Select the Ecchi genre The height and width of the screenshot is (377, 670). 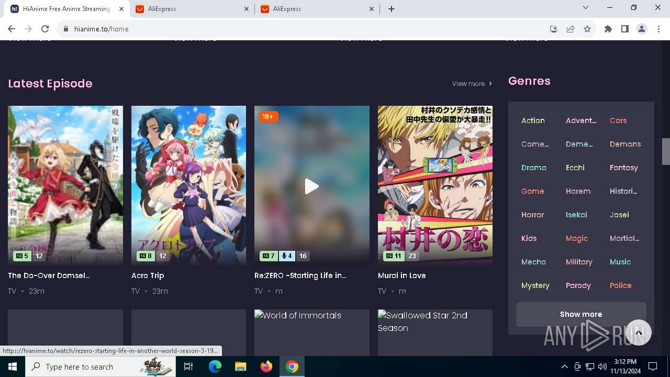pos(575,168)
